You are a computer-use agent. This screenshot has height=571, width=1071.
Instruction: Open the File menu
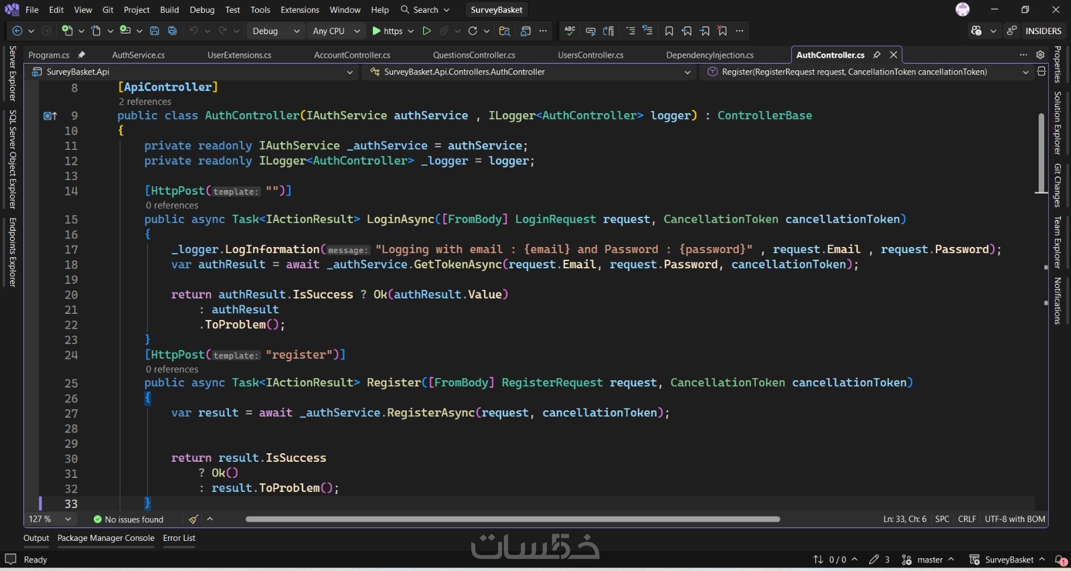(x=32, y=10)
